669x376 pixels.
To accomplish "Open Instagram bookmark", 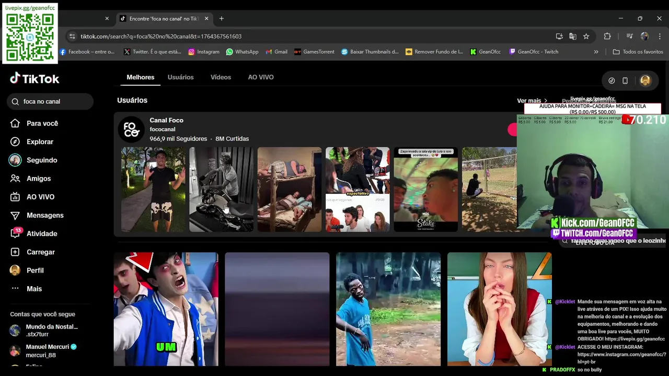I will click(204, 52).
